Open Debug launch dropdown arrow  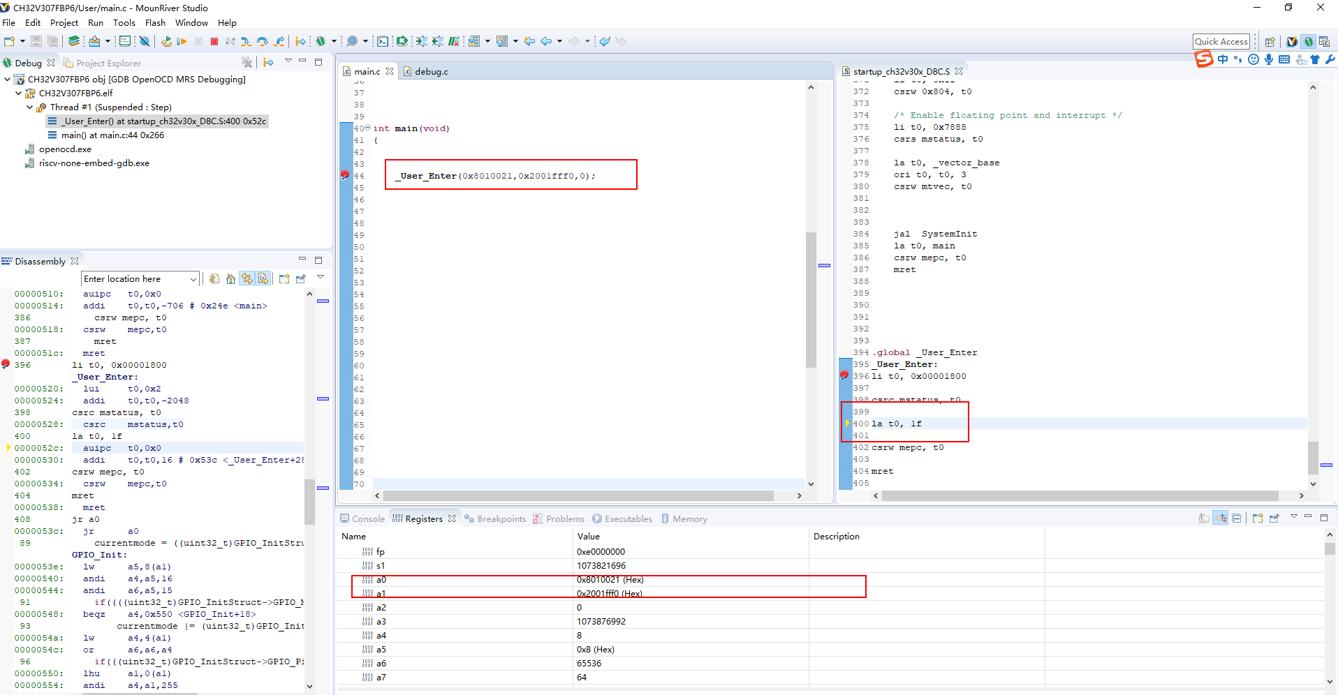334,41
